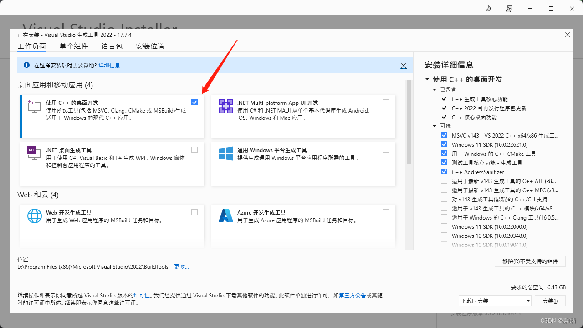Check C++ 模块 for v143 生成工具 component

[x=444, y=208]
